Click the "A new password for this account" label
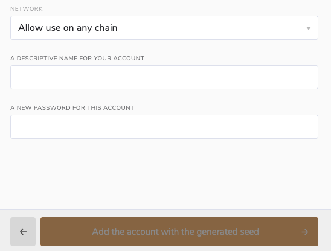The height and width of the screenshot is (251, 331). pyautogui.click(x=72, y=108)
